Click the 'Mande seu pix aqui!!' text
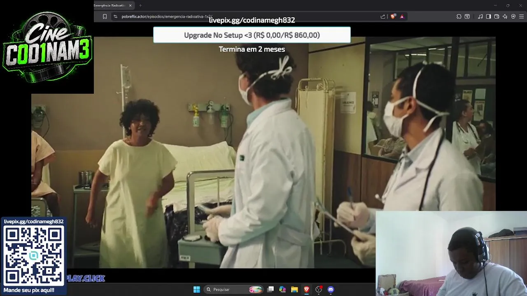Image resolution: width=527 pixels, height=296 pixels. coord(29,290)
